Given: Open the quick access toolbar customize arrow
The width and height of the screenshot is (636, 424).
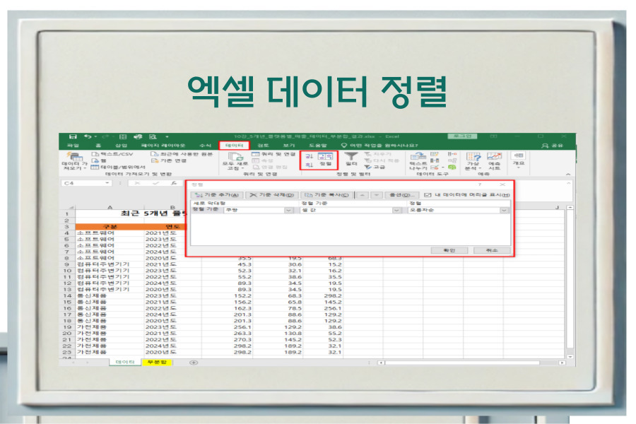Looking at the screenshot, I should point(167,136).
